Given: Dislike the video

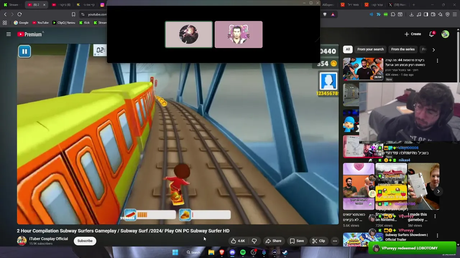Looking at the screenshot, I should (x=254, y=241).
